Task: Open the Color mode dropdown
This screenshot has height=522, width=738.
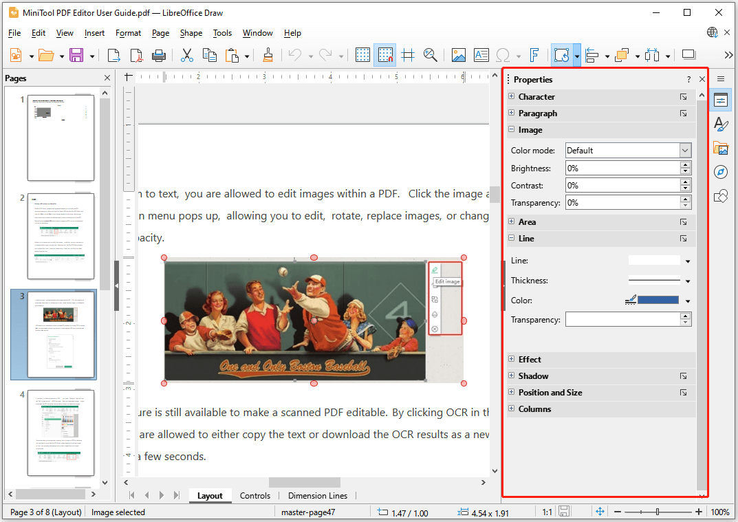Action: [x=629, y=151]
